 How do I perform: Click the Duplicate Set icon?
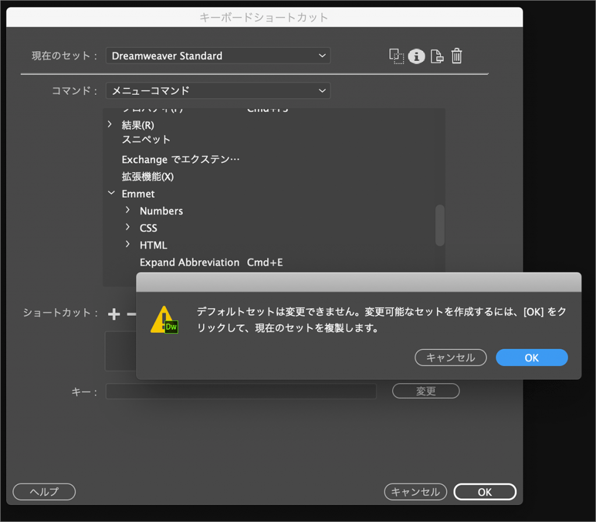pos(396,56)
